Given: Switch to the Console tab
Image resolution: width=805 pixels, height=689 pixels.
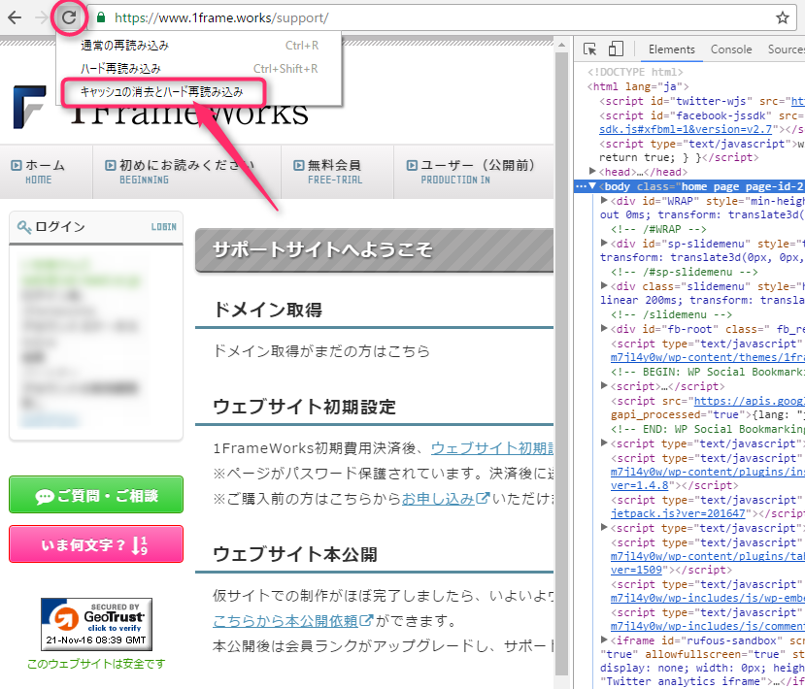Looking at the screenshot, I should tap(731, 49).
